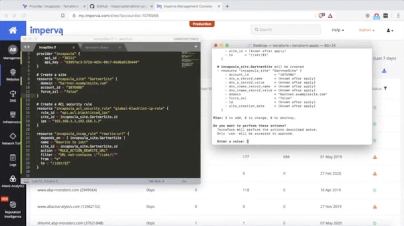Click the download icon above table
The width and height of the screenshot is (404, 226).
click(384, 71)
